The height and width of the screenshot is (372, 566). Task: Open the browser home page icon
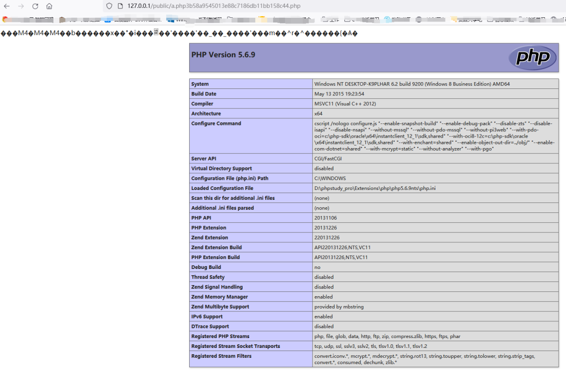point(49,6)
